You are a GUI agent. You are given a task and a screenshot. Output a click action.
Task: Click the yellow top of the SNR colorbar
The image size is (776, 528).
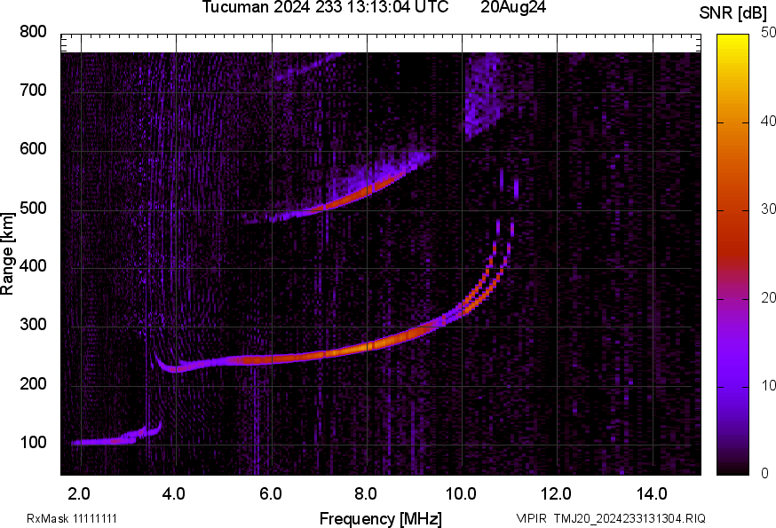(733, 42)
